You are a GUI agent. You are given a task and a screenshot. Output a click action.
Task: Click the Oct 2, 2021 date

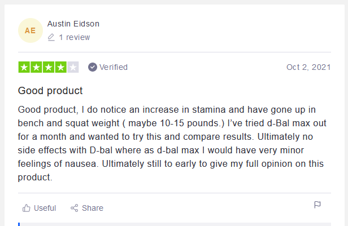[x=308, y=67]
